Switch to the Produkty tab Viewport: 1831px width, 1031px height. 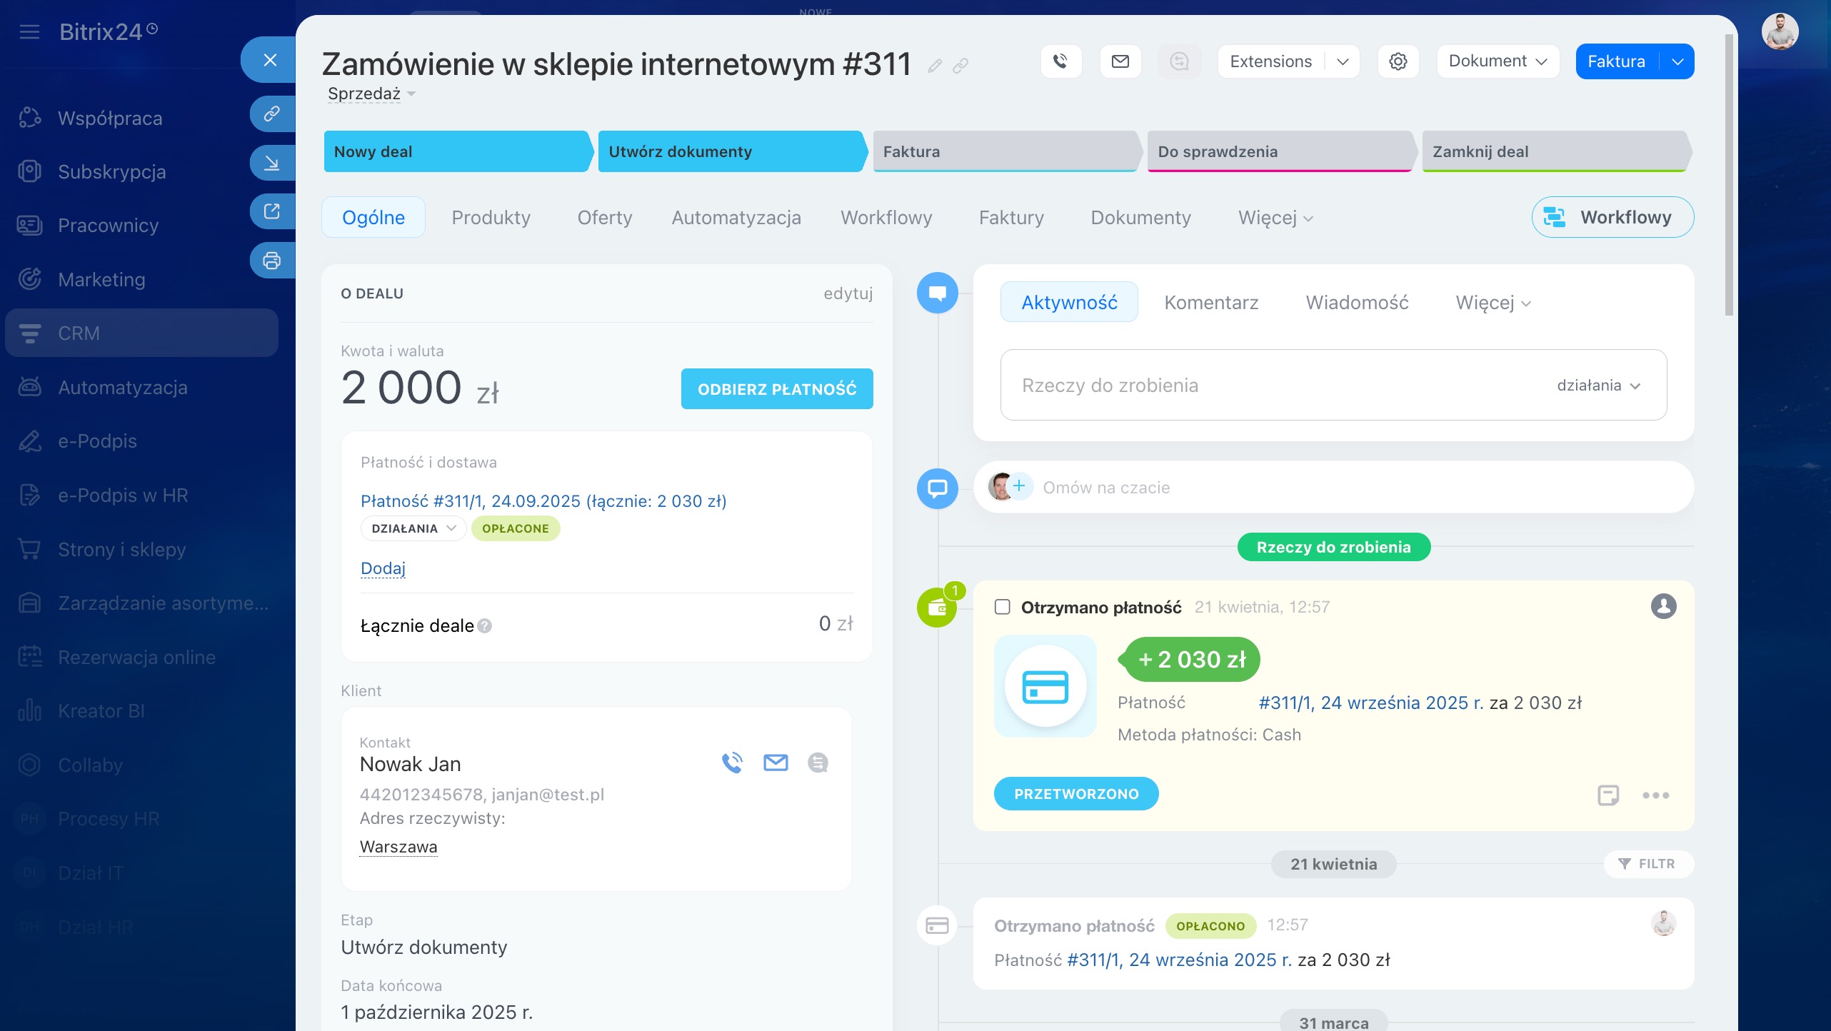click(x=491, y=217)
